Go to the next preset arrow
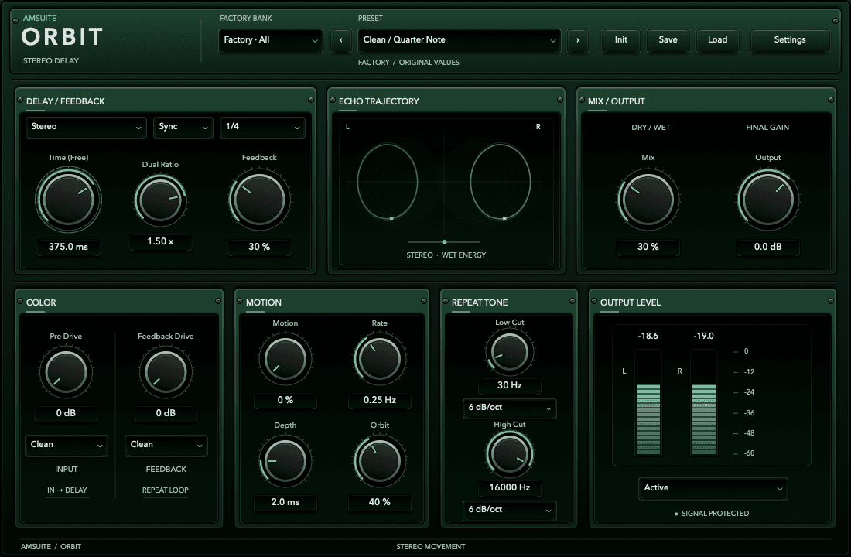The width and height of the screenshot is (851, 557). click(x=577, y=40)
